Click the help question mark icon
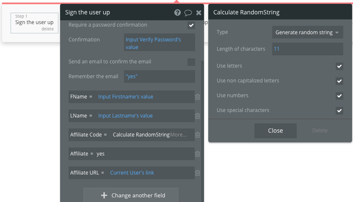This screenshot has height=202, width=353. [x=178, y=13]
